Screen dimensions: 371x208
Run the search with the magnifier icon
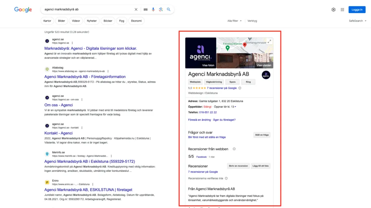tap(168, 9)
